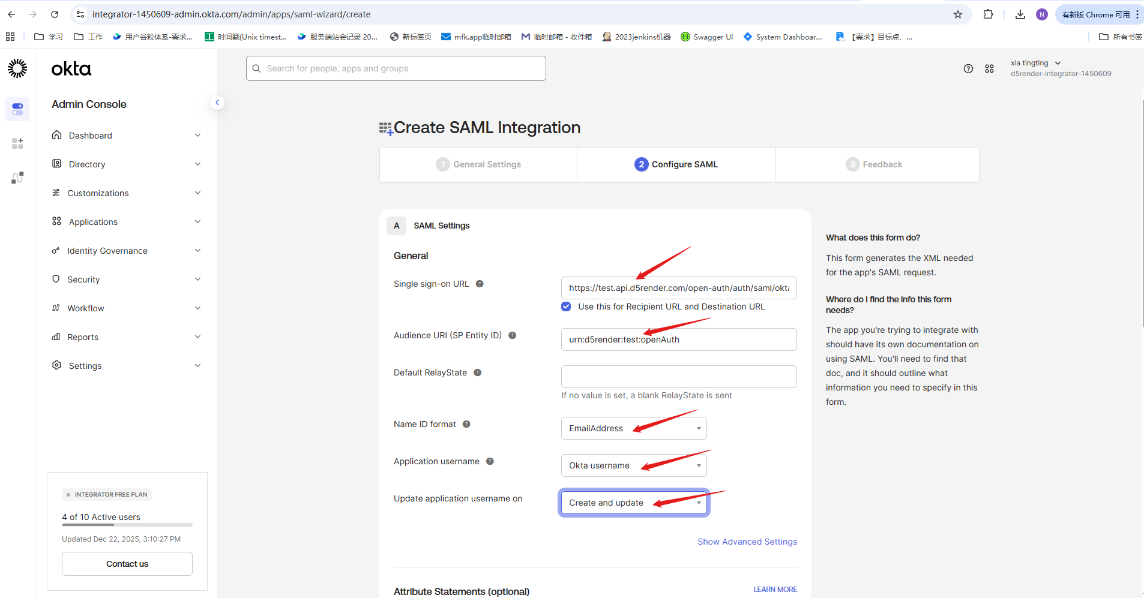The width and height of the screenshot is (1144, 598).
Task: Open Update application username on dropdown
Action: [634, 503]
